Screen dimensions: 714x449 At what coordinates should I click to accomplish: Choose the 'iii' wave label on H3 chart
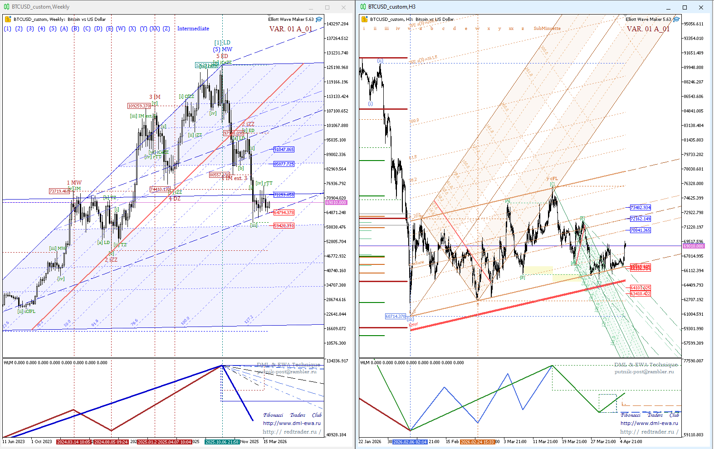(386, 29)
